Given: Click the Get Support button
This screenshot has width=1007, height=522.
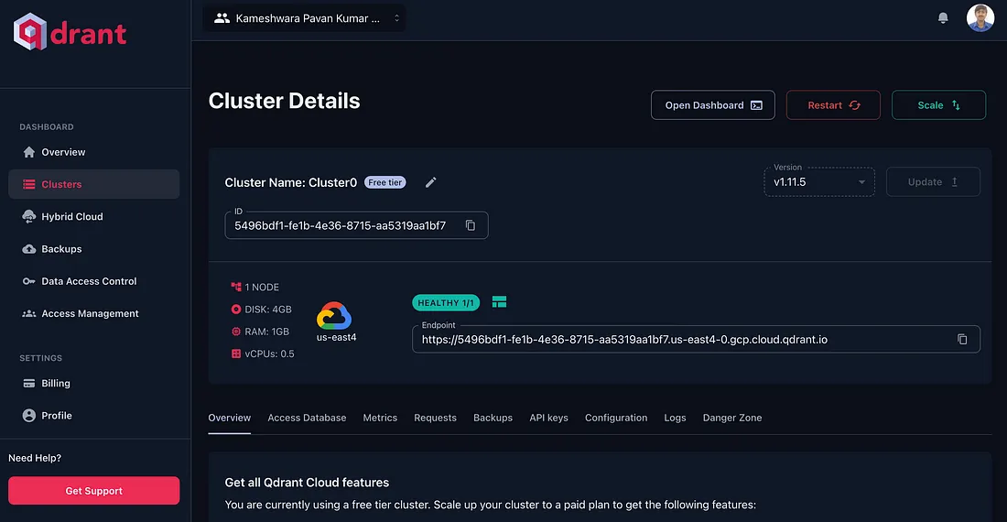Looking at the screenshot, I should click(x=93, y=491).
